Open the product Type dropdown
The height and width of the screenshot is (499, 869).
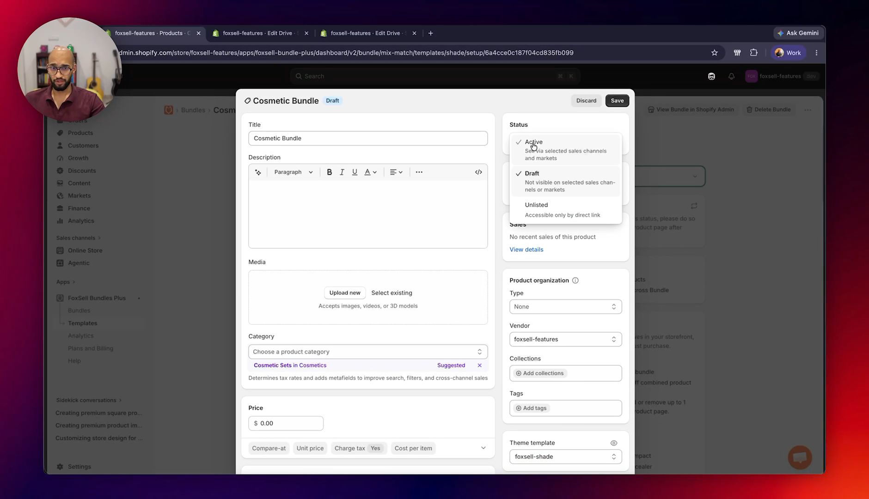click(x=565, y=306)
